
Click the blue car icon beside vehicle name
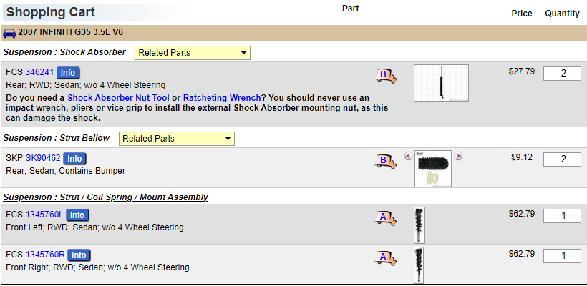pos(9,33)
